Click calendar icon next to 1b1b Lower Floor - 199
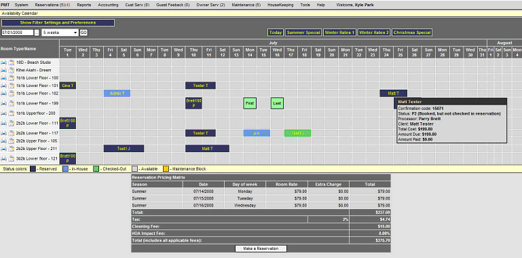This screenshot has width=522, height=258. (12, 103)
